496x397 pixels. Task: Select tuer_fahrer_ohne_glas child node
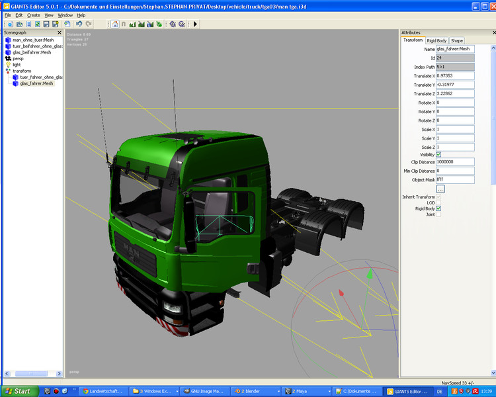tap(38, 77)
